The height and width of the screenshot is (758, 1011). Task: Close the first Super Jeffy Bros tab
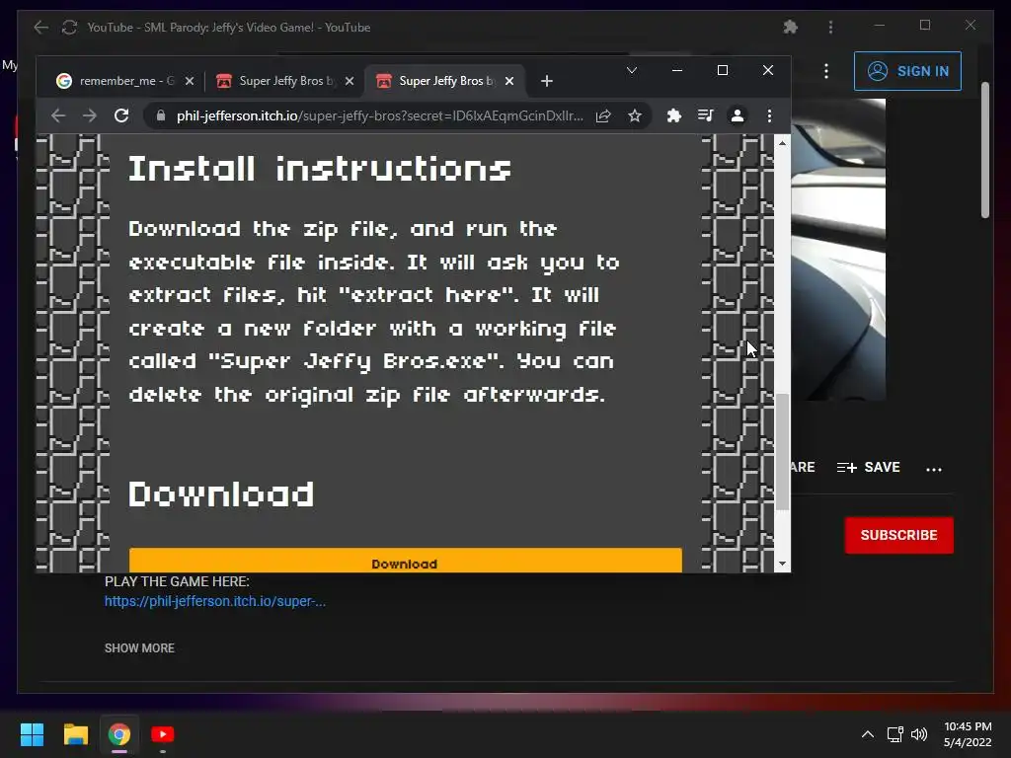pyautogui.click(x=350, y=81)
